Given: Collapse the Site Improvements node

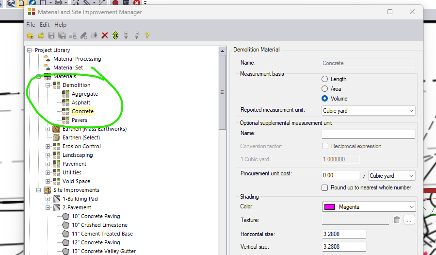Looking at the screenshot, I should [x=39, y=190].
